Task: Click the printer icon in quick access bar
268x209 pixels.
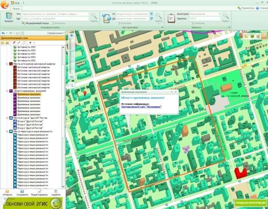Action: coord(17,3)
